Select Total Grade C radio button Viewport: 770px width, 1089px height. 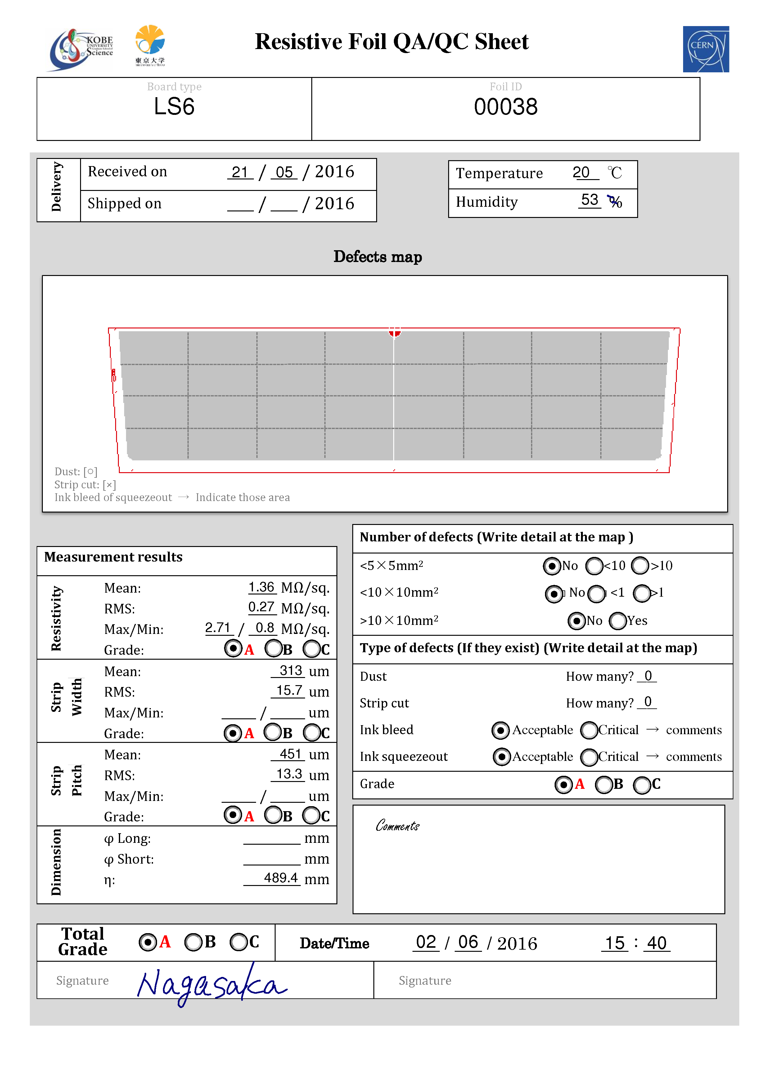pyautogui.click(x=238, y=942)
